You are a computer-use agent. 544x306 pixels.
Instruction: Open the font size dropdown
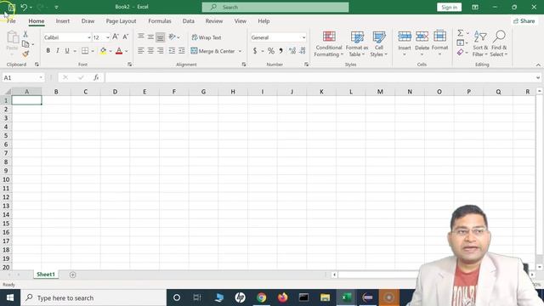(x=108, y=37)
